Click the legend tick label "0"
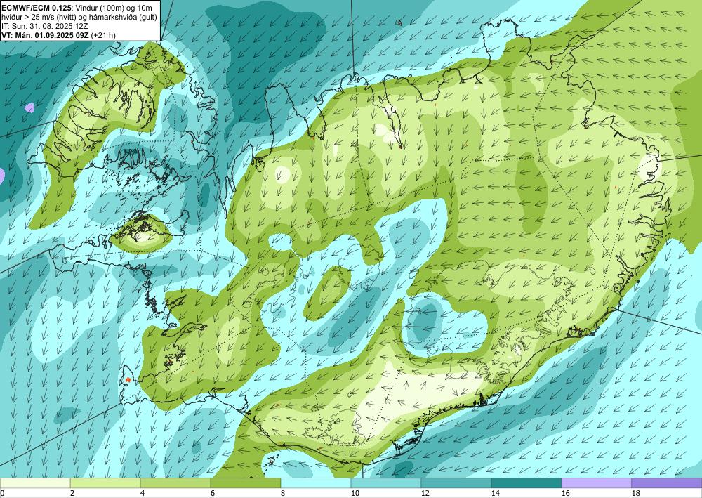The image size is (702, 498). pos(2,494)
